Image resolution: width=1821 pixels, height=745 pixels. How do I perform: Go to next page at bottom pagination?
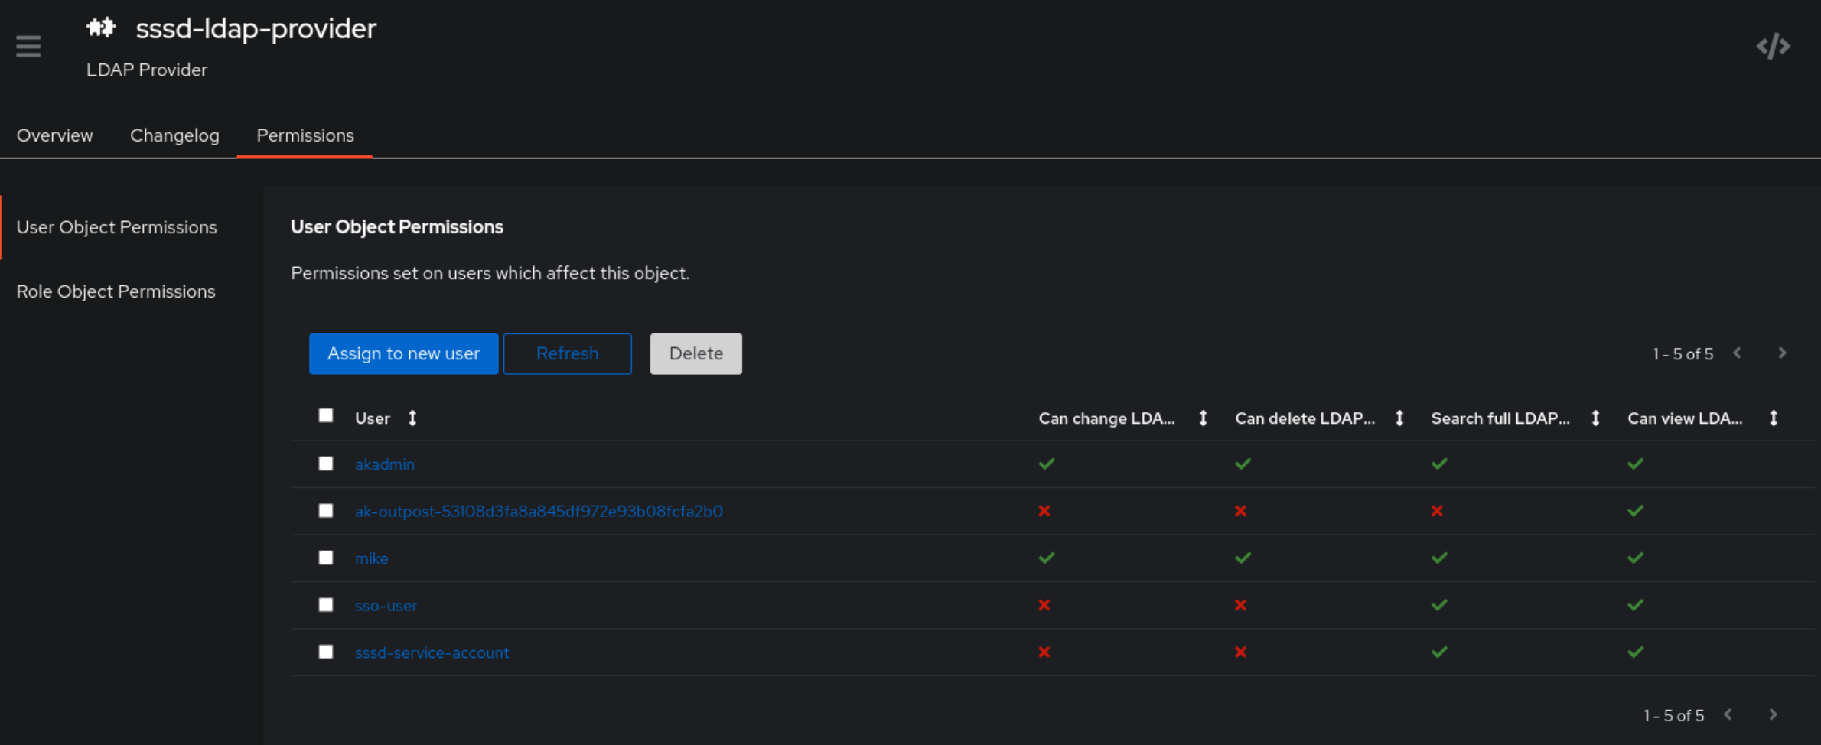click(x=1773, y=714)
